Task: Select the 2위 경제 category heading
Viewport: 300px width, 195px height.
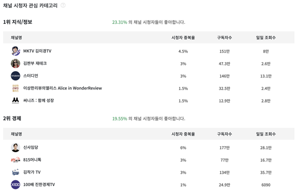Action: pyautogui.click(x=12, y=118)
